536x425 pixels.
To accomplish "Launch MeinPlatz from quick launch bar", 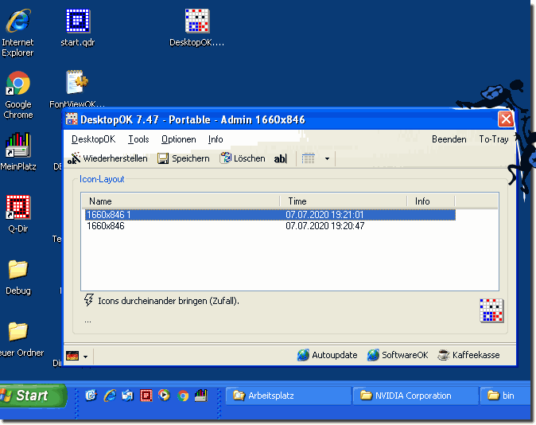I will pyautogui.click(x=201, y=396).
